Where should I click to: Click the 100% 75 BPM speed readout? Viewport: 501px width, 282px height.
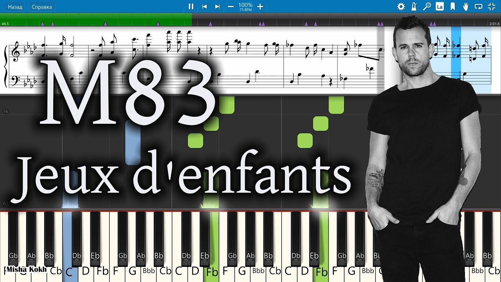click(245, 6)
